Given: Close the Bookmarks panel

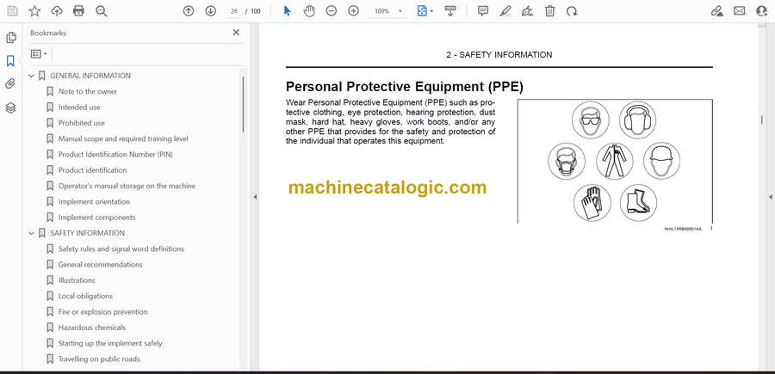Looking at the screenshot, I should coord(236,33).
